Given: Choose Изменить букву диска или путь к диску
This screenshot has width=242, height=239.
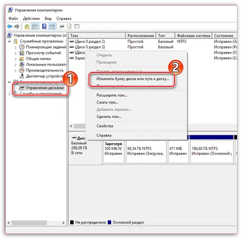Looking at the screenshot, I should point(133,79).
